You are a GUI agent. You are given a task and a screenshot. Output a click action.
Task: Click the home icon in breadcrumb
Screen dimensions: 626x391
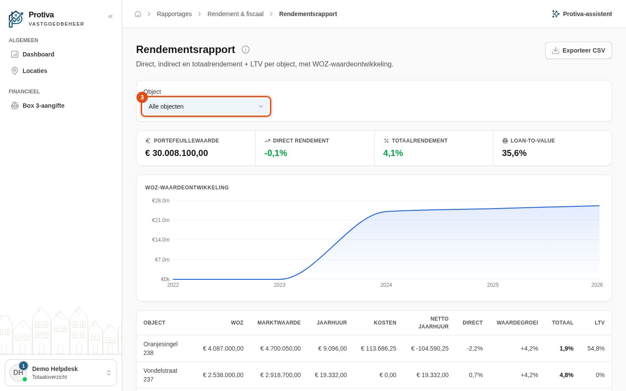pos(138,14)
